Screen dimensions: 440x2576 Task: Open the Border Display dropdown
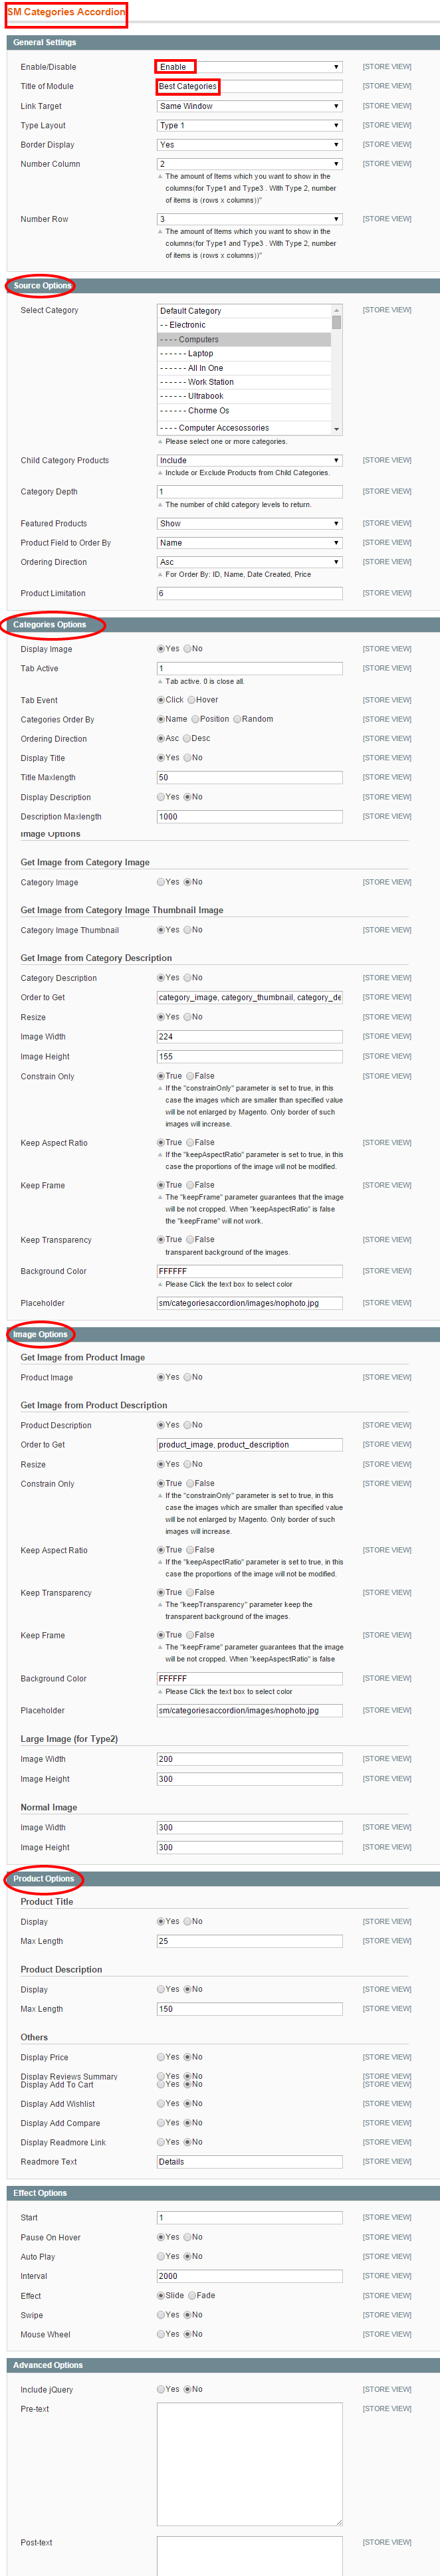pos(249,145)
